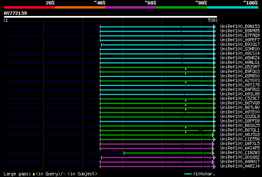Image resolution: width=262 pixels, height=177 pixels.
Task: Click the cyan ~100% identity color segment
Action: pyautogui.click(x=233, y=7)
